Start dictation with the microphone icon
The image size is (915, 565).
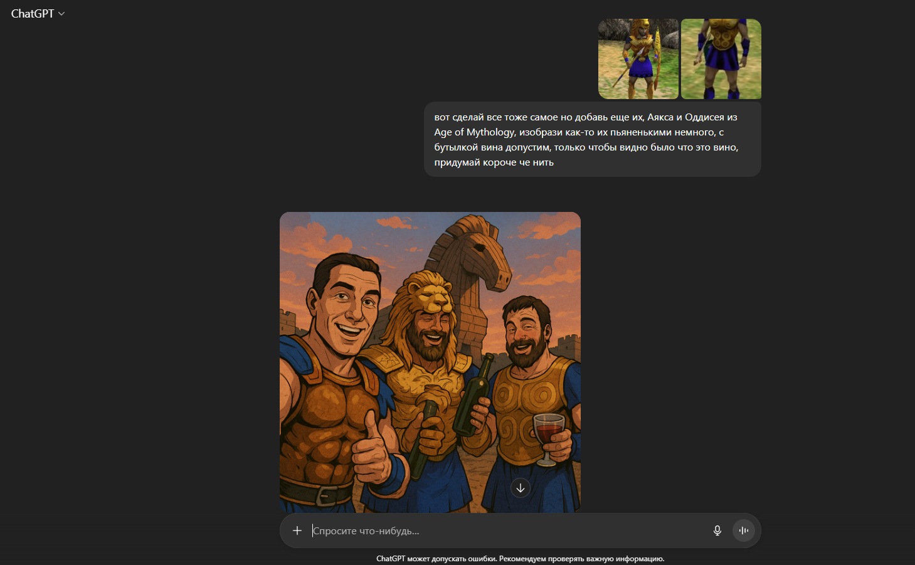(717, 531)
